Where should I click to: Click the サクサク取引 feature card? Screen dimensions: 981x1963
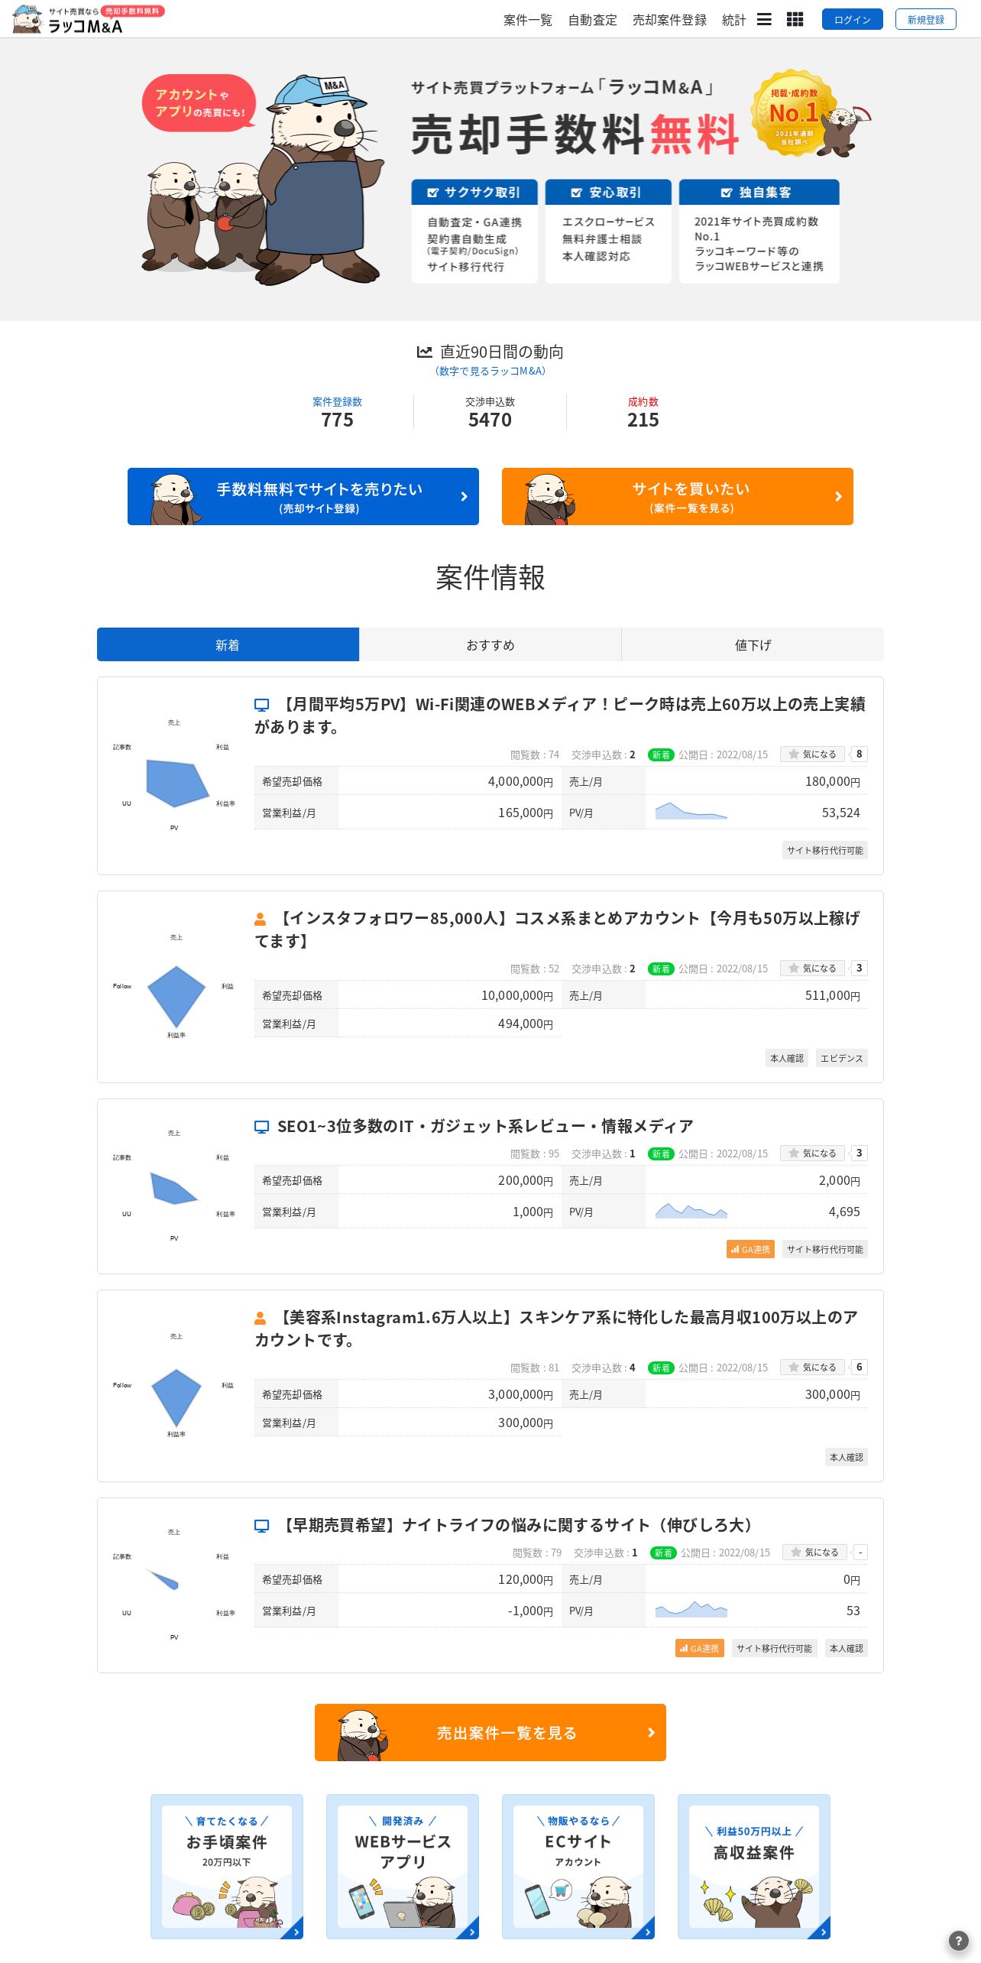474,232
